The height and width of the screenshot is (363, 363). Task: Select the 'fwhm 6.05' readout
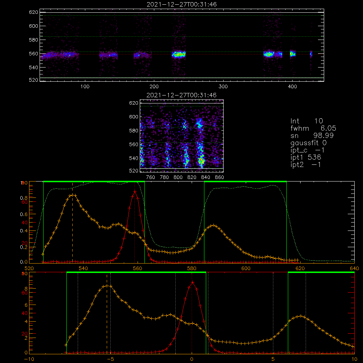(x=313, y=128)
